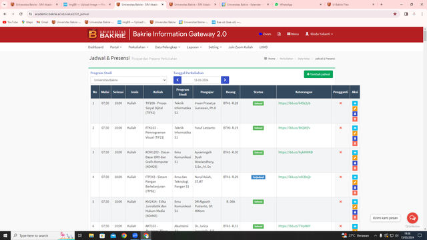Open Join Zoom Kuliah
The width and height of the screenshot is (427, 240).
point(240,47)
